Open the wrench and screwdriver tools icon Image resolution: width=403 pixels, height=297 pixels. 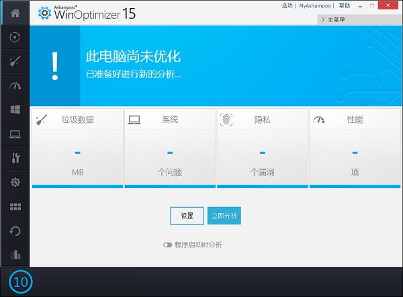pyautogui.click(x=15, y=158)
